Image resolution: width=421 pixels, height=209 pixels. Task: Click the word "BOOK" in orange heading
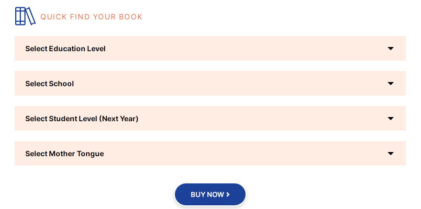pyautogui.click(x=131, y=17)
